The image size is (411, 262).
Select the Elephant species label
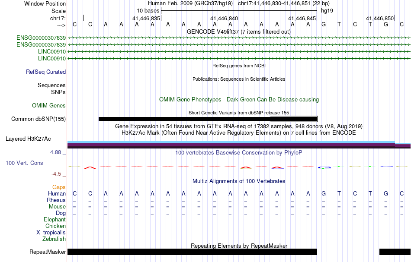(x=55, y=220)
